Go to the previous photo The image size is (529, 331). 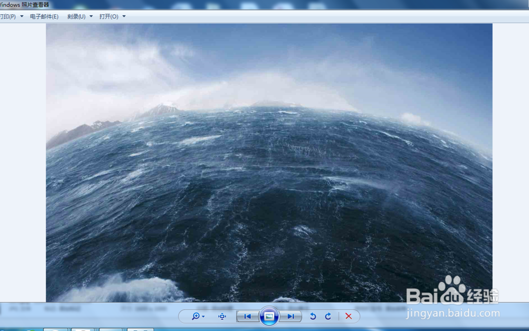[248, 316]
